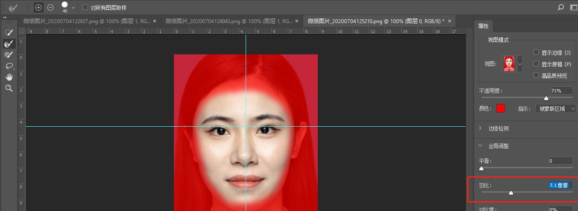Expand the 边缘检测 section

pos(481,128)
